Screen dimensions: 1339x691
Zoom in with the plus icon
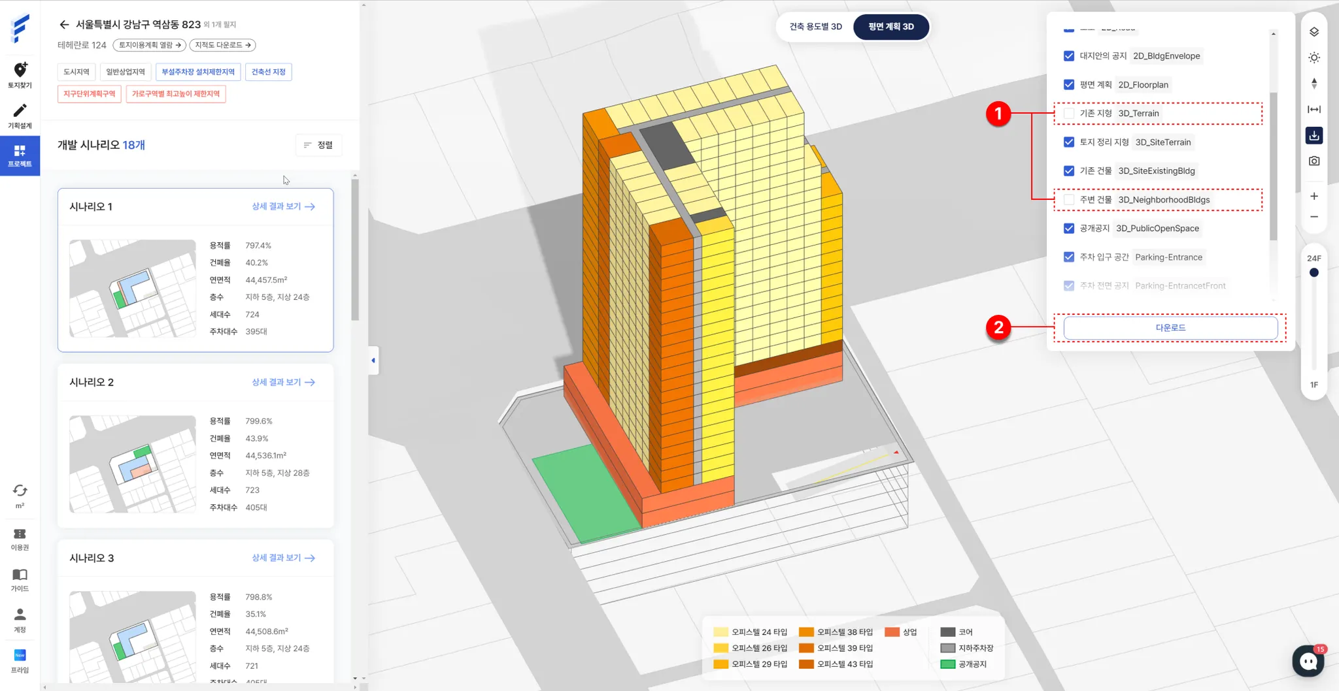(x=1314, y=196)
